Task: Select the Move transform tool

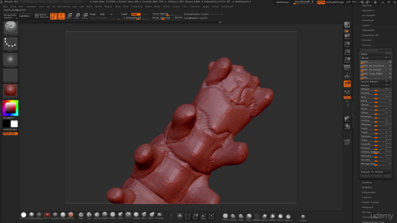Action: 69,16
